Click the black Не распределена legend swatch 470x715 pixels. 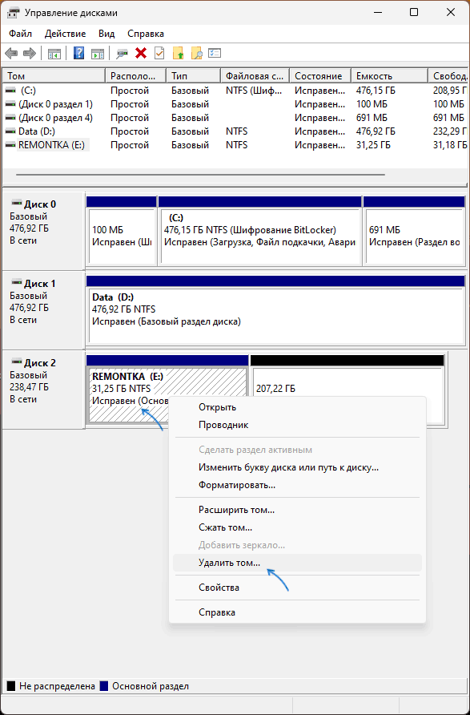11,686
